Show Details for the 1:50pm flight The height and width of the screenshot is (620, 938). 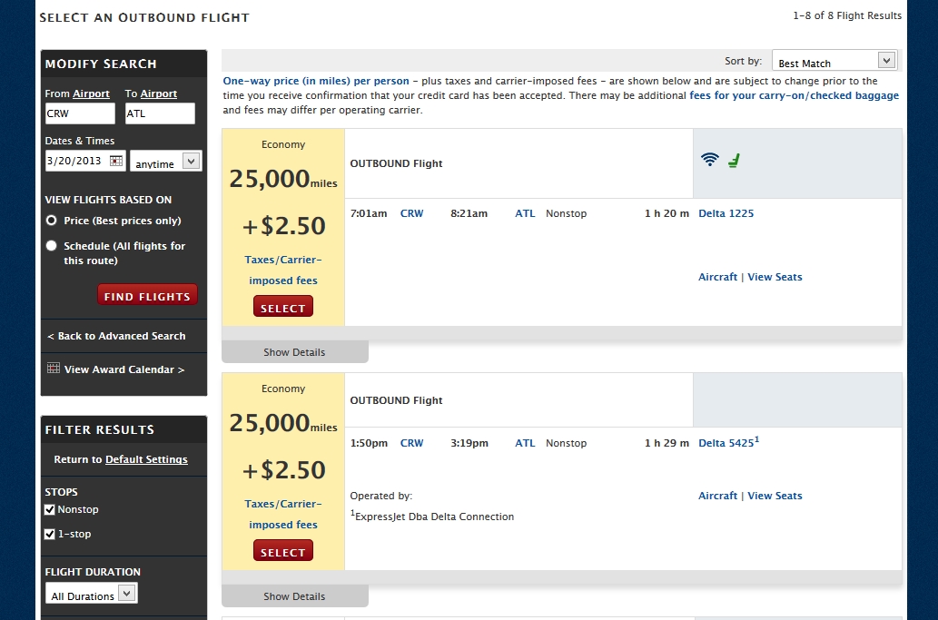[x=294, y=596]
